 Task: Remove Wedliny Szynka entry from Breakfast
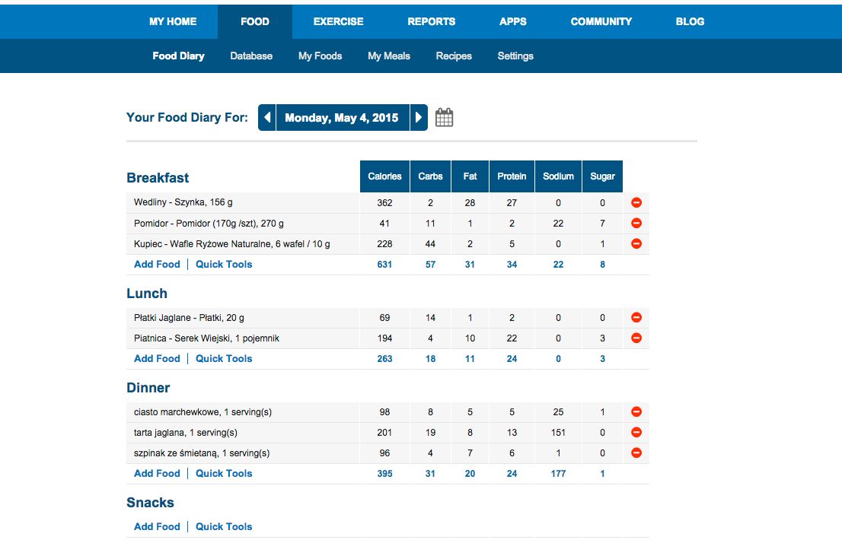click(x=636, y=203)
